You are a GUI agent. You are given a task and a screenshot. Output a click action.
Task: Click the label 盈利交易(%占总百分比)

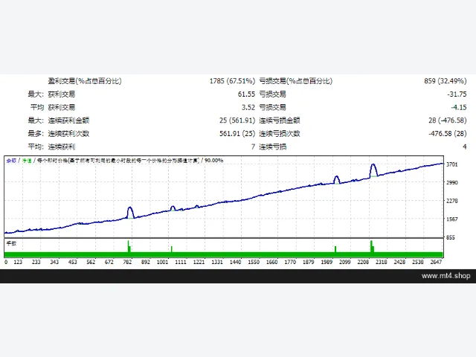coord(85,81)
